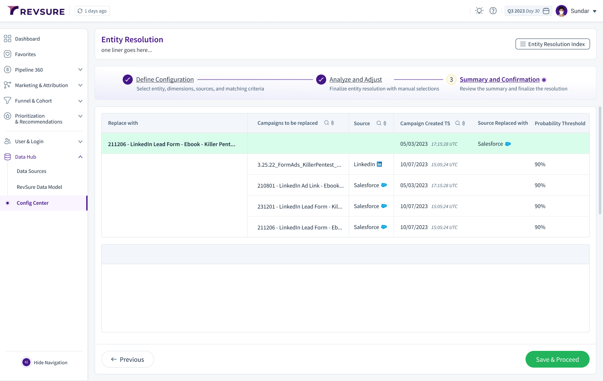603x381 pixels.
Task: Expand the Funnel & Cohort chevron
Action: pos(80,101)
